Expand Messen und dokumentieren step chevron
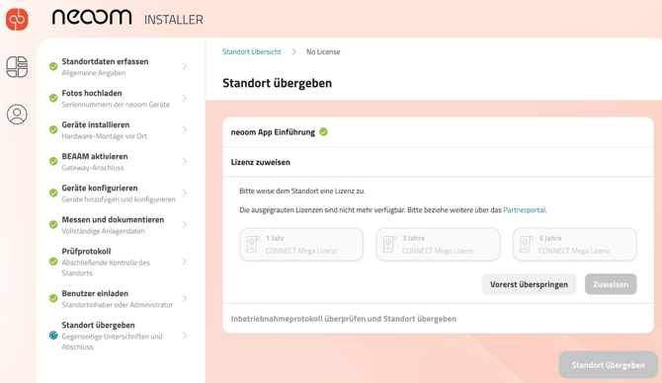The height and width of the screenshot is (383, 662). [185, 225]
